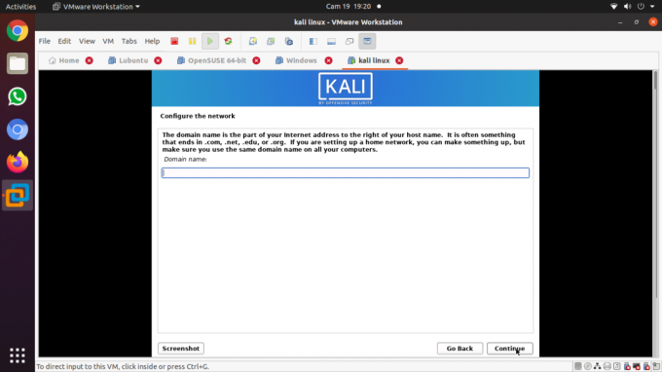Open Chromium from the dock

18,130
